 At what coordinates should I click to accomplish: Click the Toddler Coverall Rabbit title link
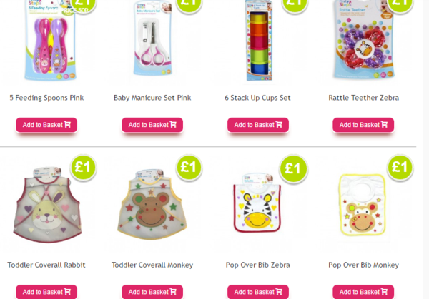click(46, 265)
